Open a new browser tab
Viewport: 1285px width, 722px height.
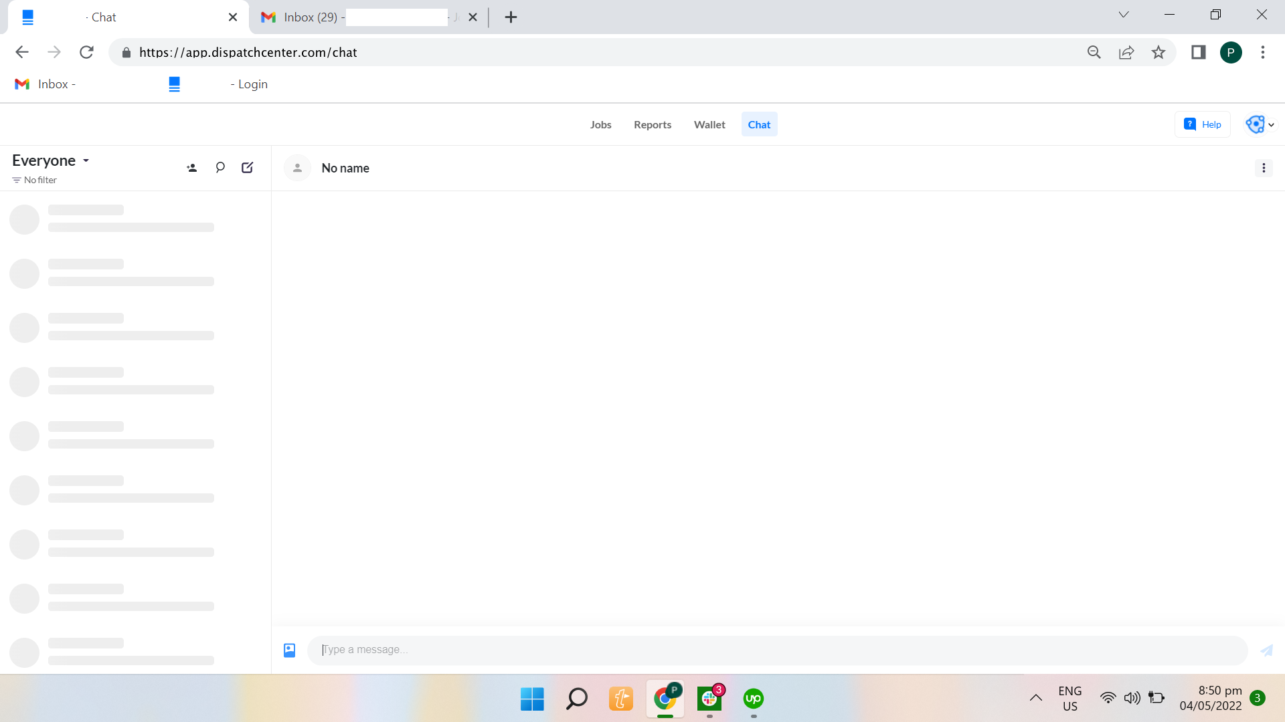[x=511, y=17]
